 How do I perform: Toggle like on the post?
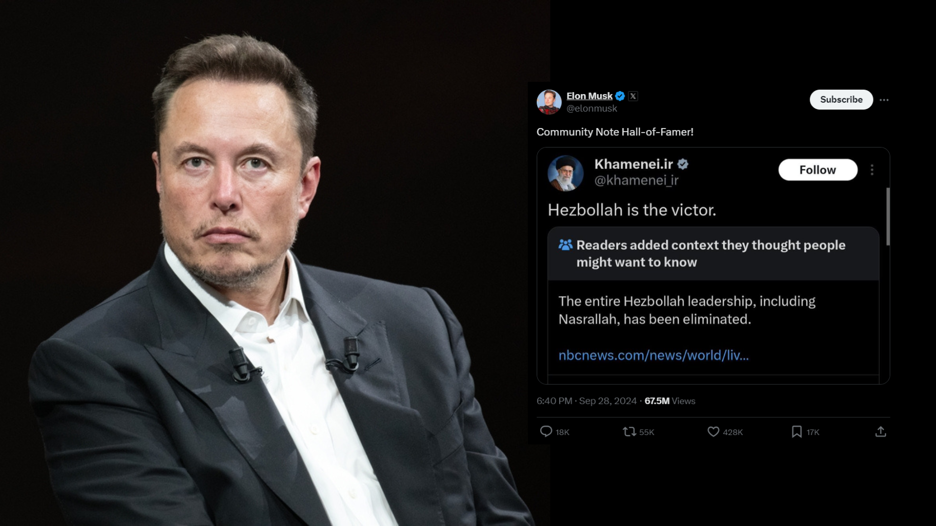coord(713,432)
